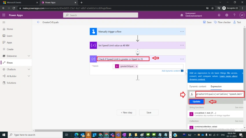Screen dimensions: 246x138
Task: Open the help question mark icon
Action: [234, 15]
